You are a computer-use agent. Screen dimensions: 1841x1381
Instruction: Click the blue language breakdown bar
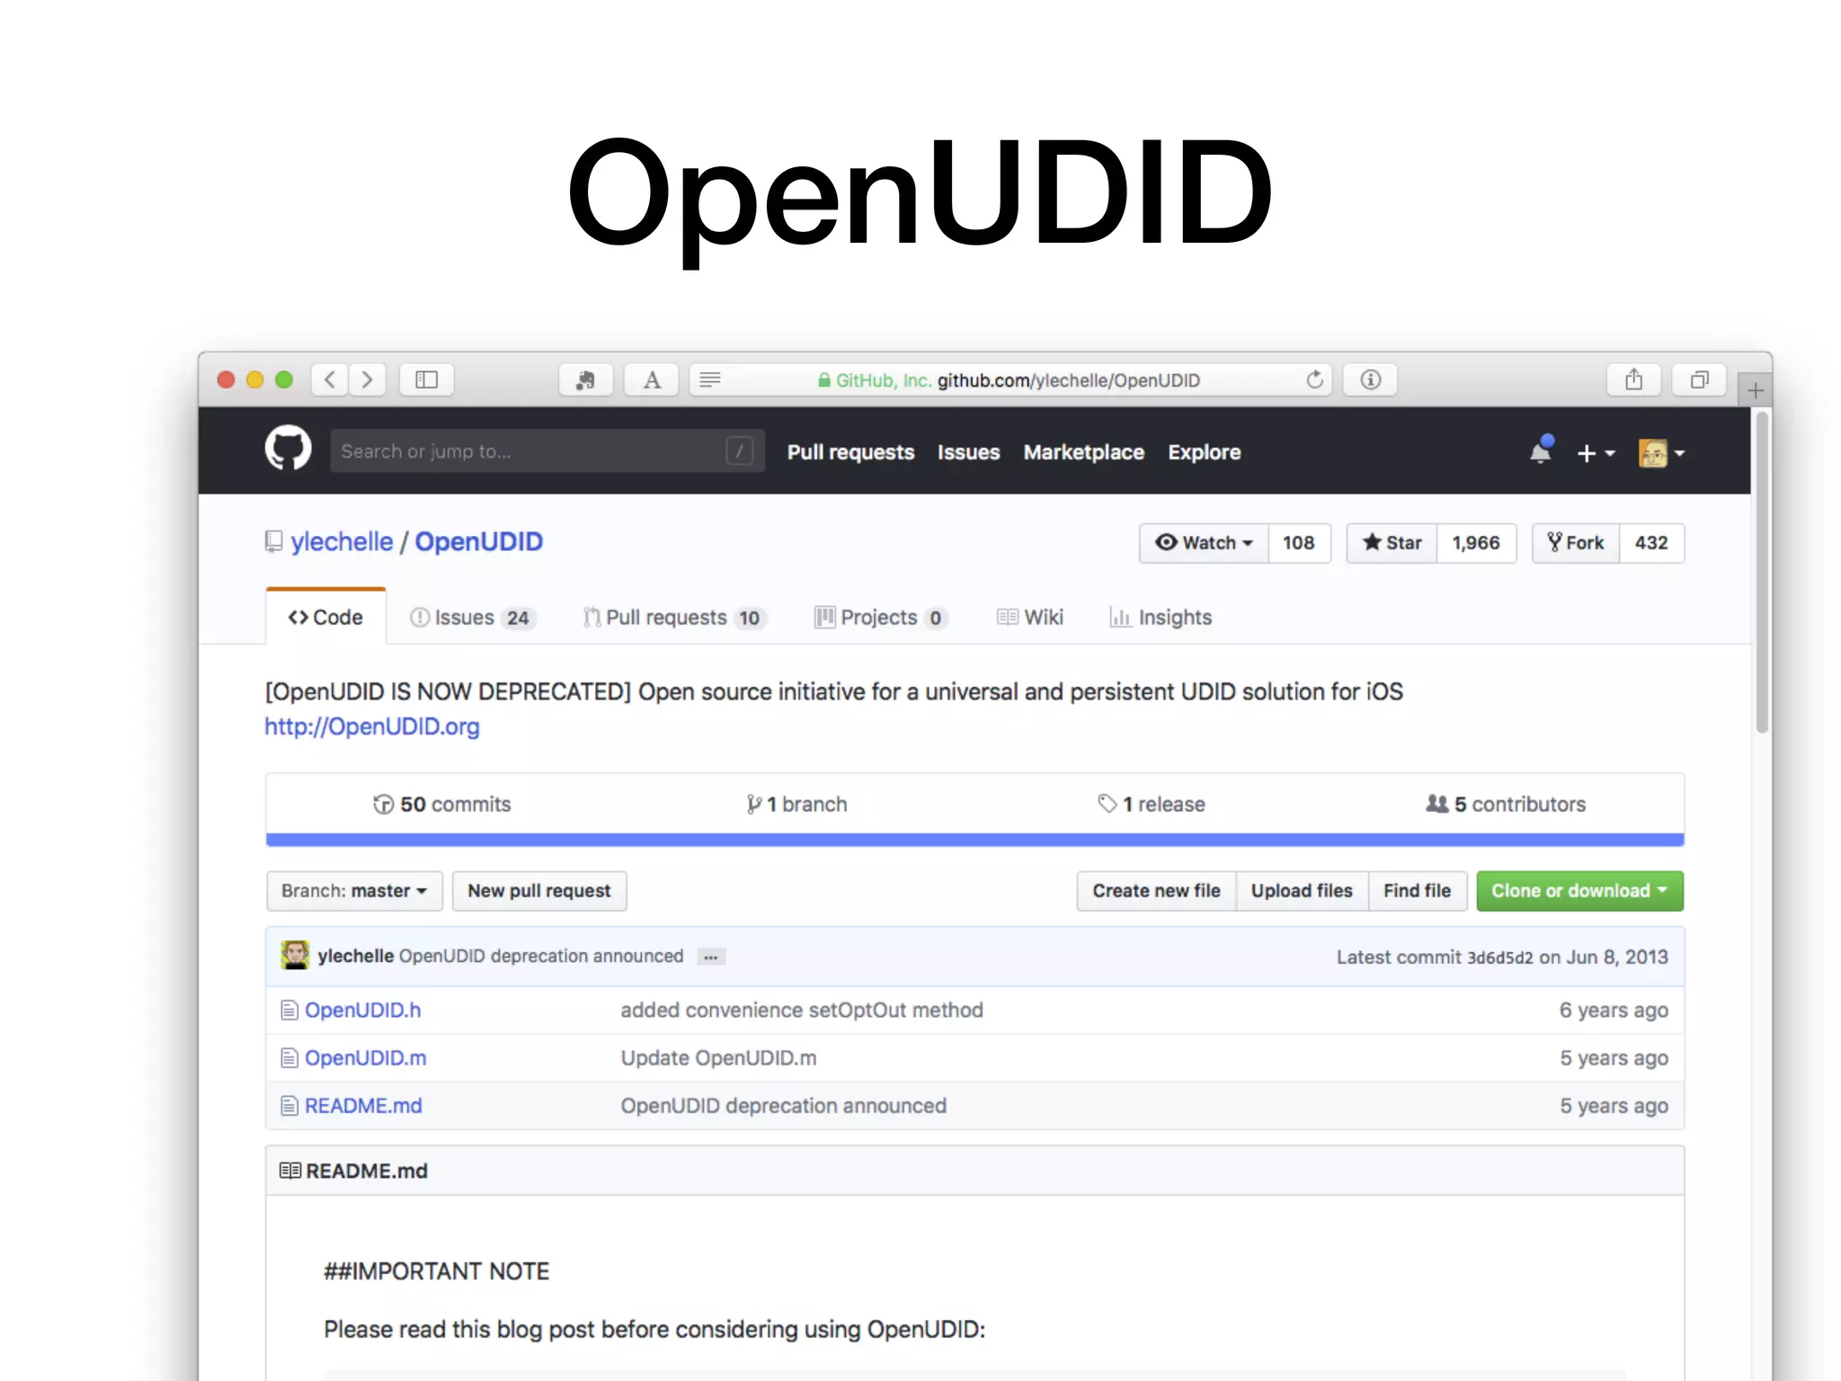click(x=975, y=840)
